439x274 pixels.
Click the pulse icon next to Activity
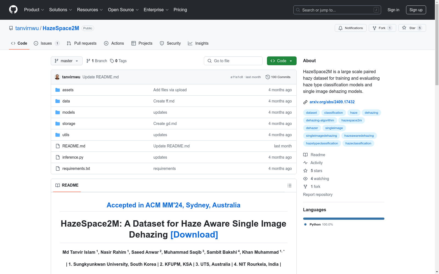(x=305, y=163)
